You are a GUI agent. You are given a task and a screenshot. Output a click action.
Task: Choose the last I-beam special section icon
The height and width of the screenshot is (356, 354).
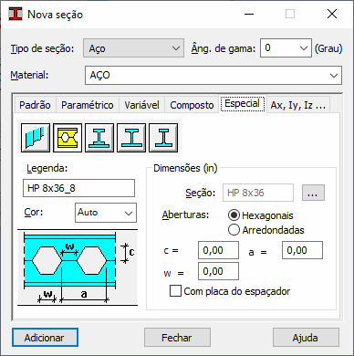[163, 138]
